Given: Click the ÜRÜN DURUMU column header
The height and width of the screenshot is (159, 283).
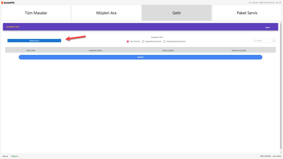Looking at the screenshot, I should (x=168, y=51).
